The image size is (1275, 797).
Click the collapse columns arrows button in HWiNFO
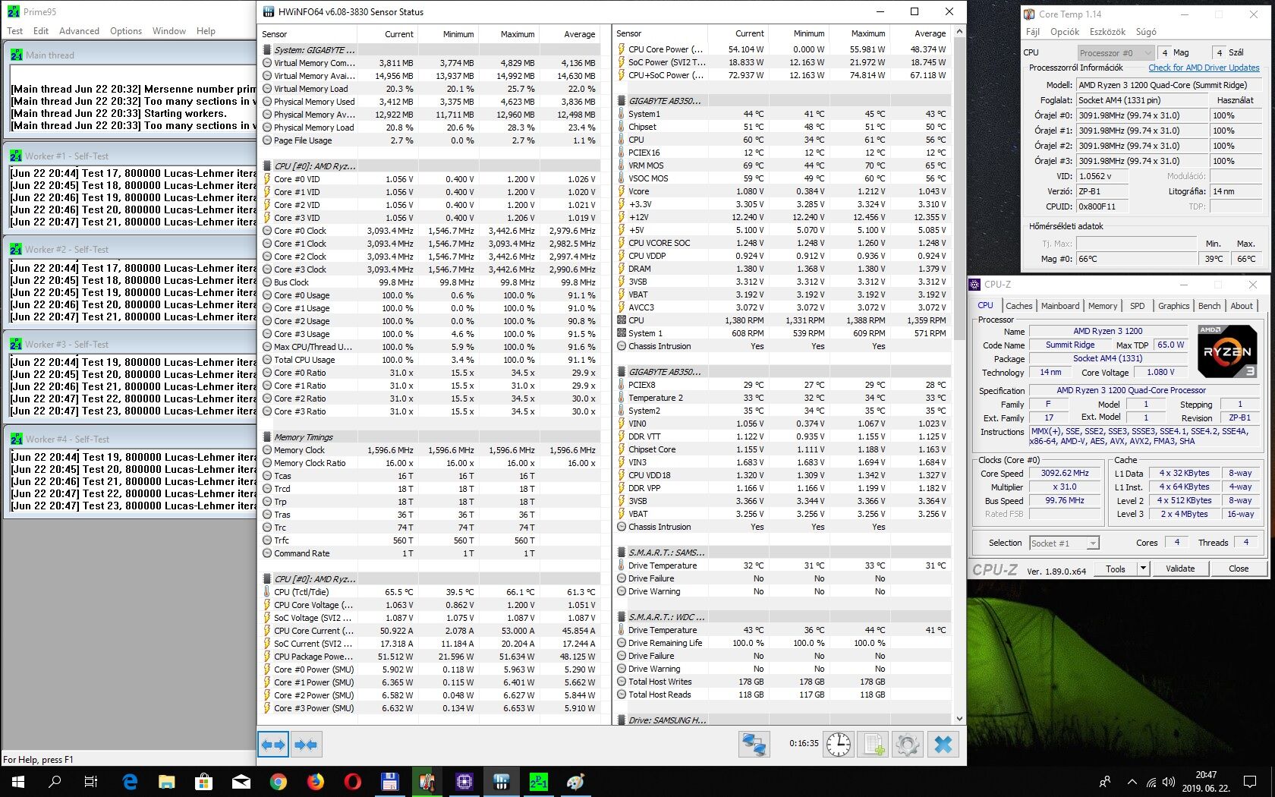pos(307,745)
